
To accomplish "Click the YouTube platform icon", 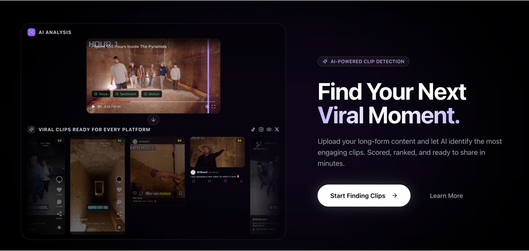I will (269, 129).
